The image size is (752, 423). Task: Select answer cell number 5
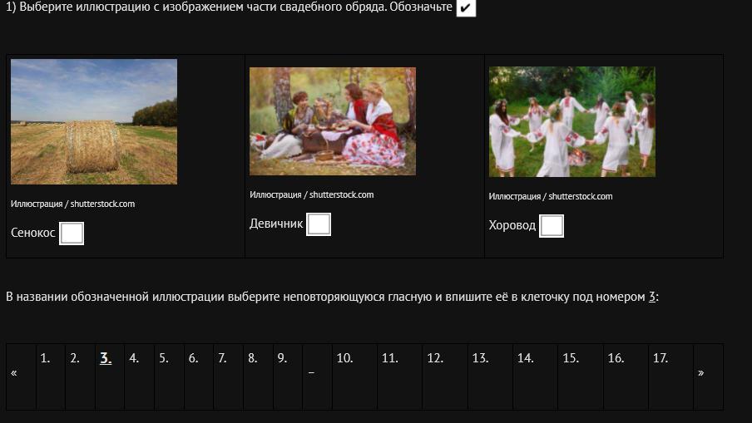point(170,376)
